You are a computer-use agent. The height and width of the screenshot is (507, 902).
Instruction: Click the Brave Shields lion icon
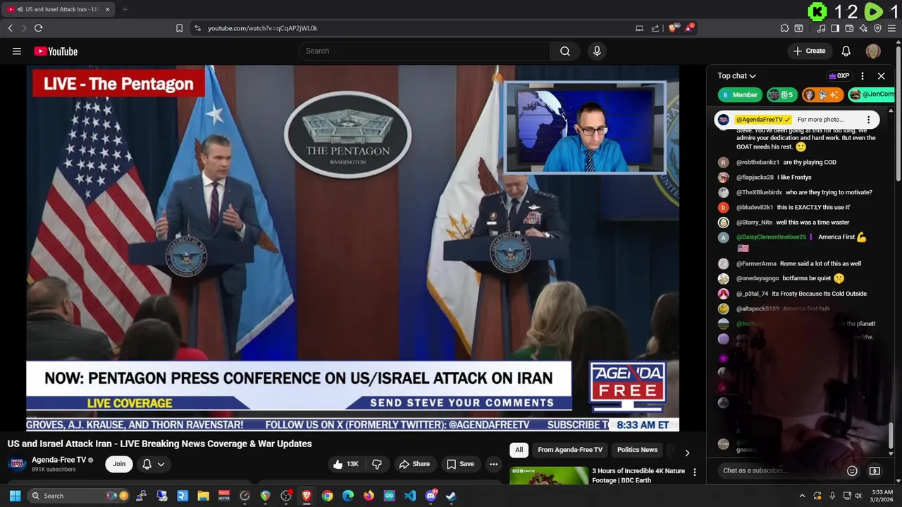point(674,28)
